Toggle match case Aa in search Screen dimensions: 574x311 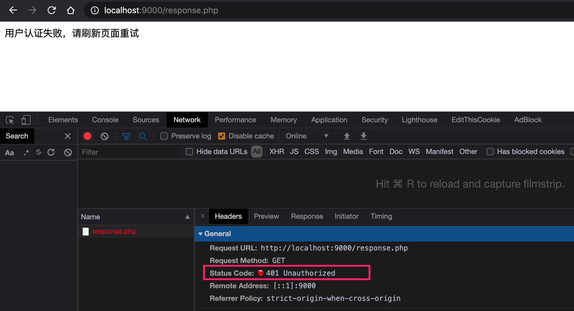point(10,153)
